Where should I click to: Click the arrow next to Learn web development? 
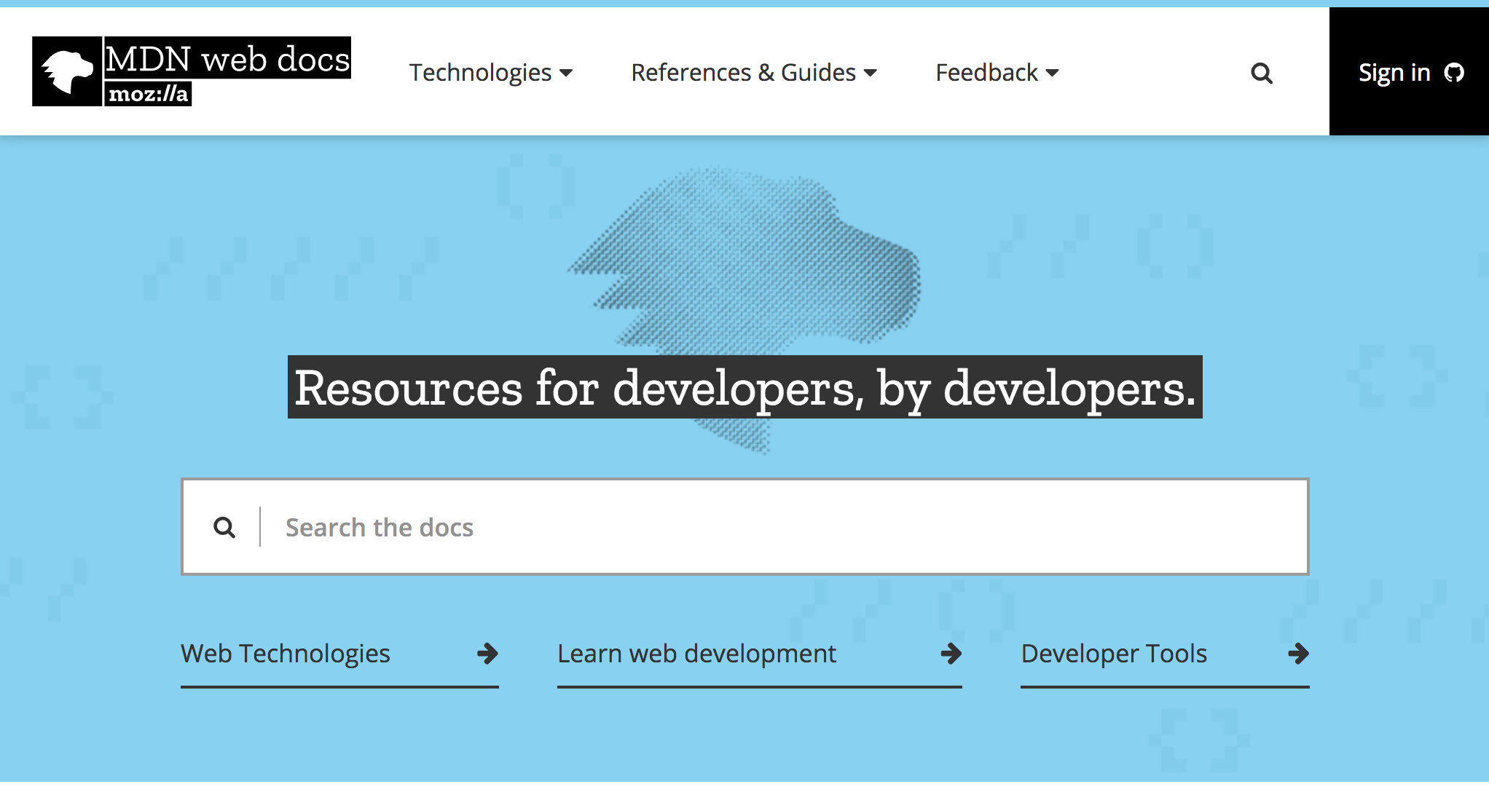pyautogui.click(x=951, y=653)
